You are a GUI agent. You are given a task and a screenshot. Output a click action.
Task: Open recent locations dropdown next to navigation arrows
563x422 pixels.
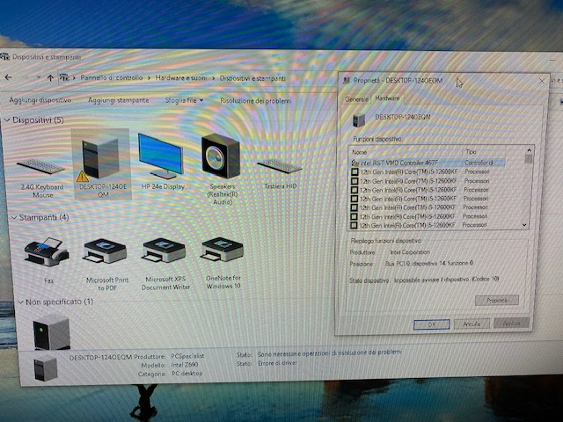click(x=39, y=77)
